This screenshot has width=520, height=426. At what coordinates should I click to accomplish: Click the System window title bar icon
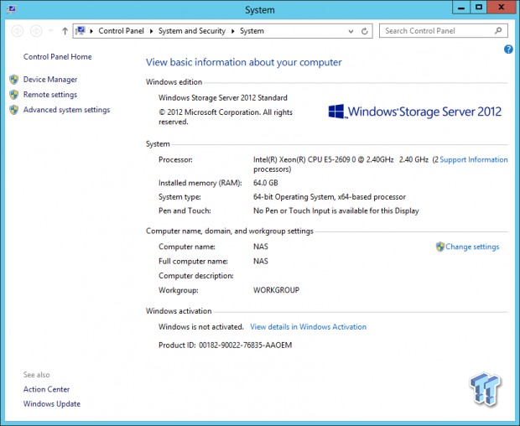[x=11, y=9]
